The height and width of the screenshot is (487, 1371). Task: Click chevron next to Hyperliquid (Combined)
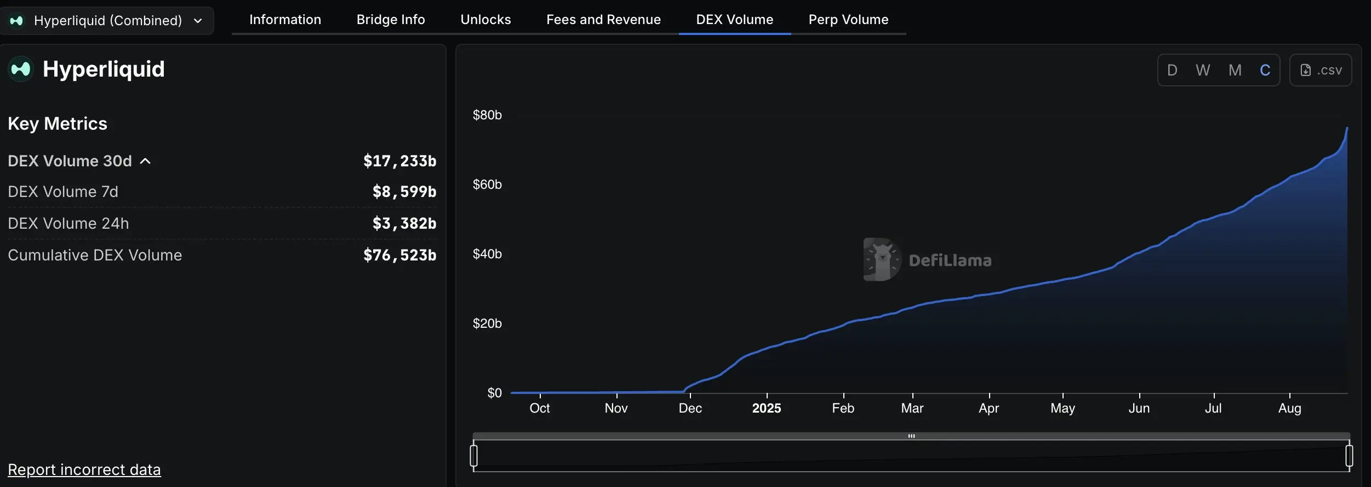198,21
